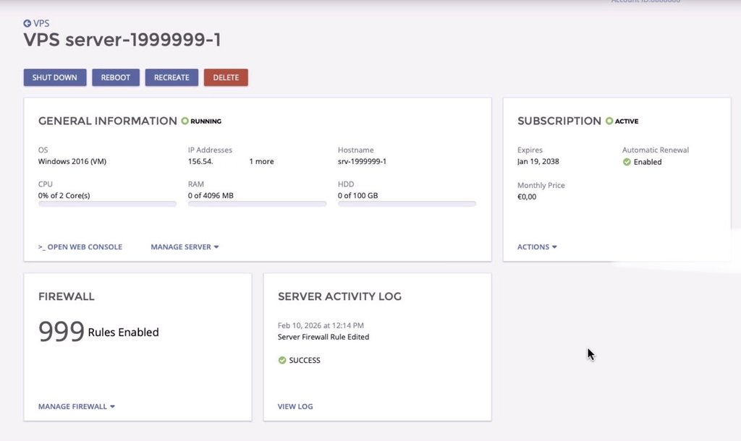Click the REBOOT button

(x=116, y=77)
